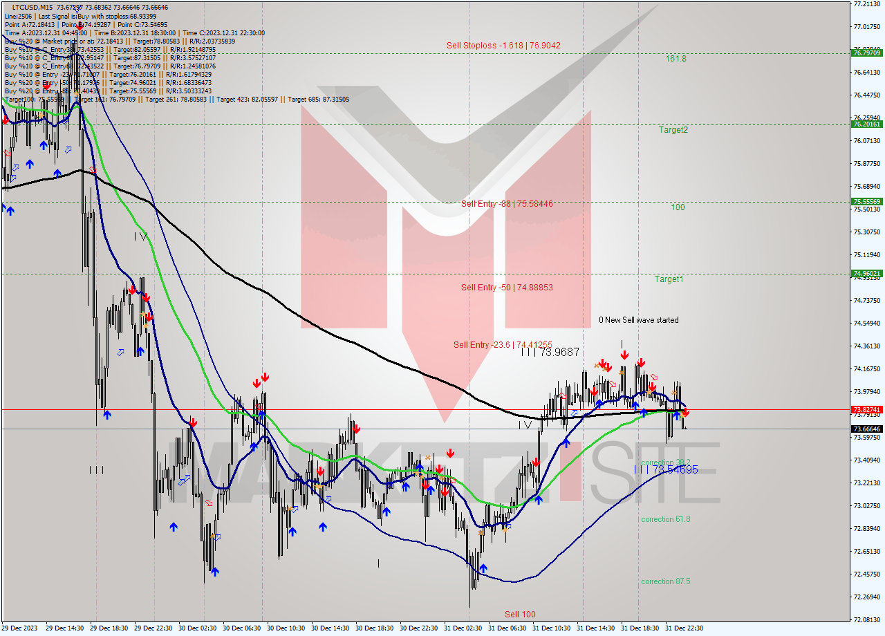Click the '29 Dec 14:30' time axis label
The image size is (885, 636).
click(64, 628)
